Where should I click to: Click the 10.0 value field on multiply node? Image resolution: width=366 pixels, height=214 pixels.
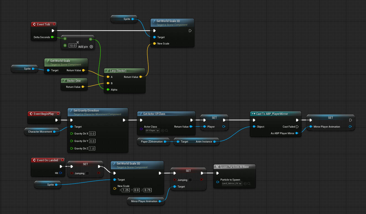[72, 46]
